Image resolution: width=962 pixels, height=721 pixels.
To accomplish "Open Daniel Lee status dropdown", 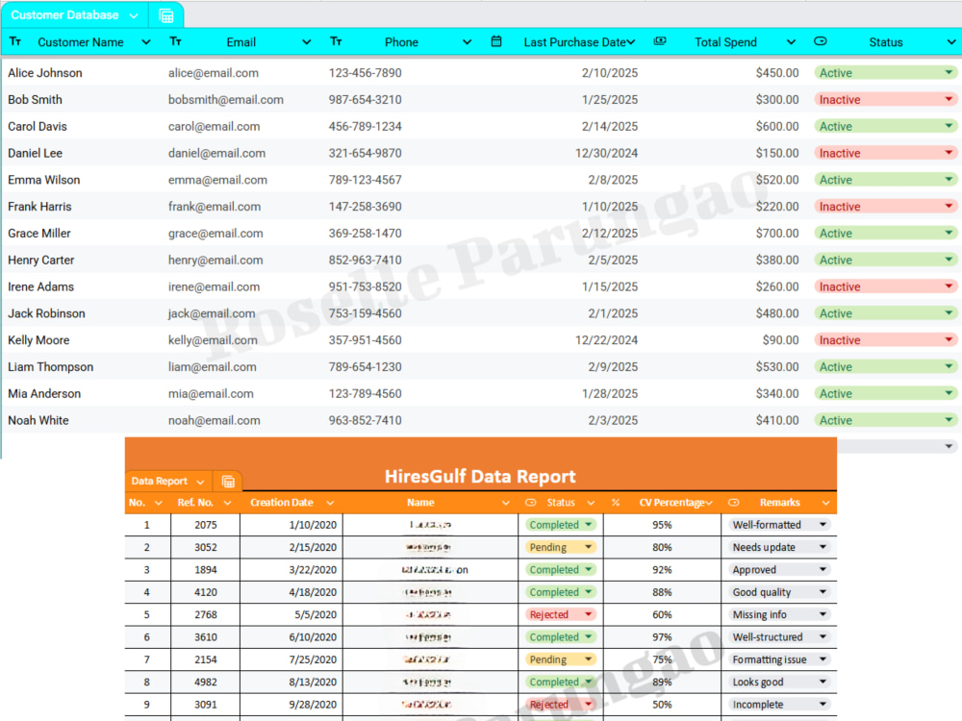I will (x=949, y=153).
